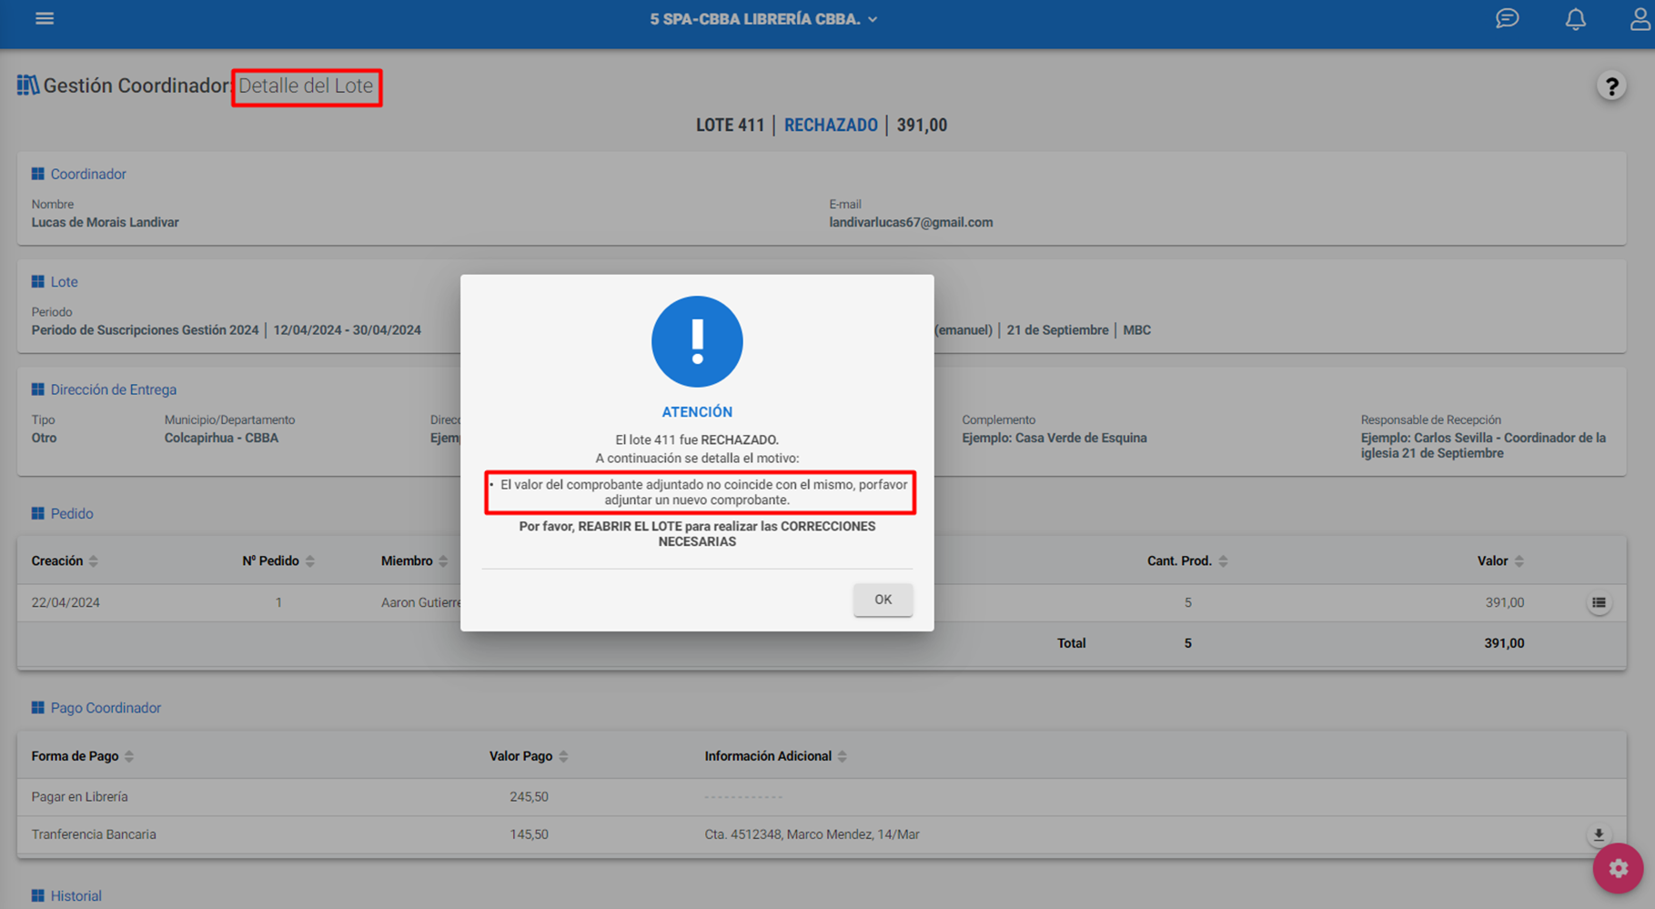Click the blue exclamation alert icon
Viewport: 1655px width, 909px height.
click(697, 341)
